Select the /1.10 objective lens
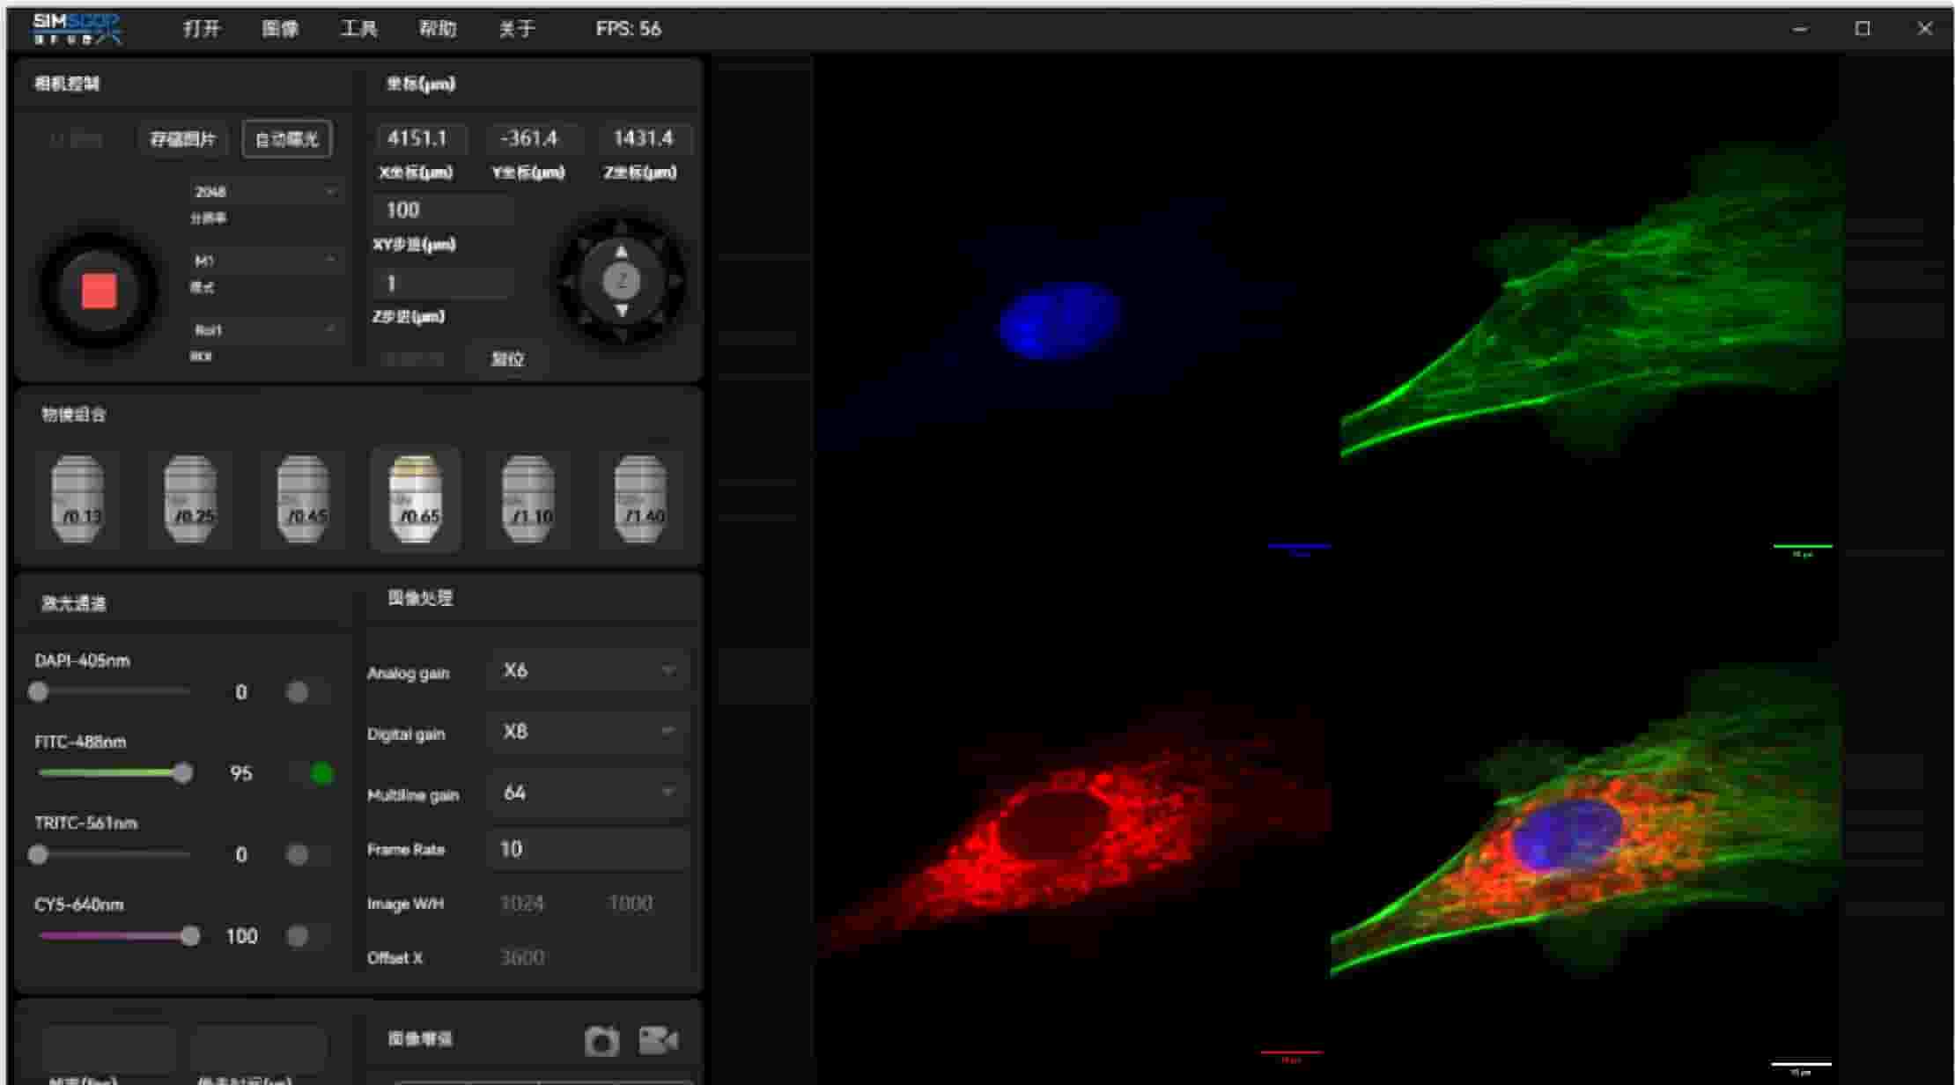1955x1085 pixels. coord(528,499)
